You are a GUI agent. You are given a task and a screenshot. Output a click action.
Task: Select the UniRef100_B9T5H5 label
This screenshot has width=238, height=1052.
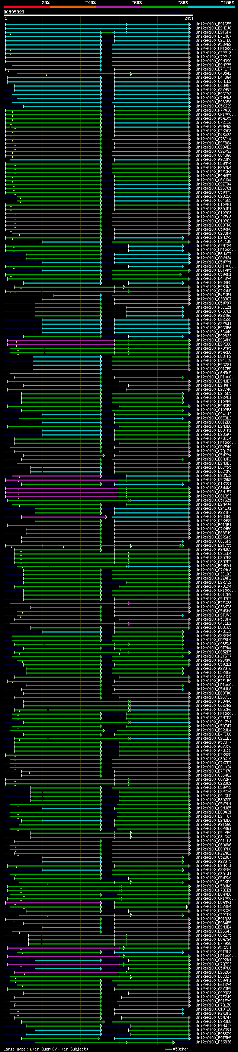213,1038
